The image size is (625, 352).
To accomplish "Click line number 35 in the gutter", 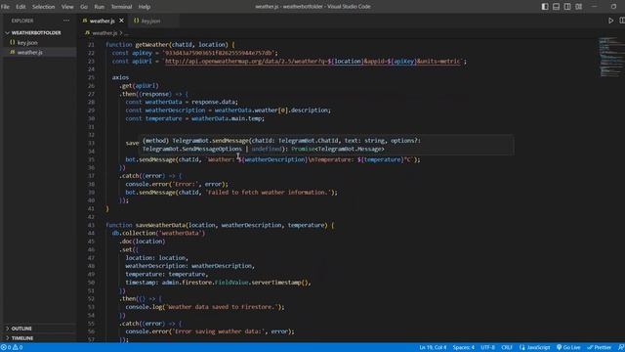I will click(91, 159).
